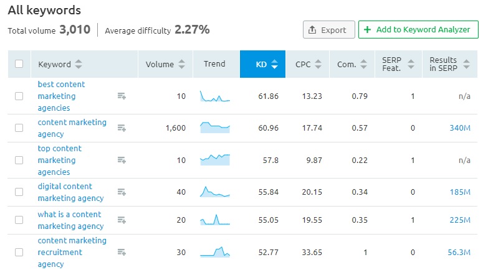
Task: Click add-to-list icon for 'what is a content marketing agency'
Action: click(122, 220)
